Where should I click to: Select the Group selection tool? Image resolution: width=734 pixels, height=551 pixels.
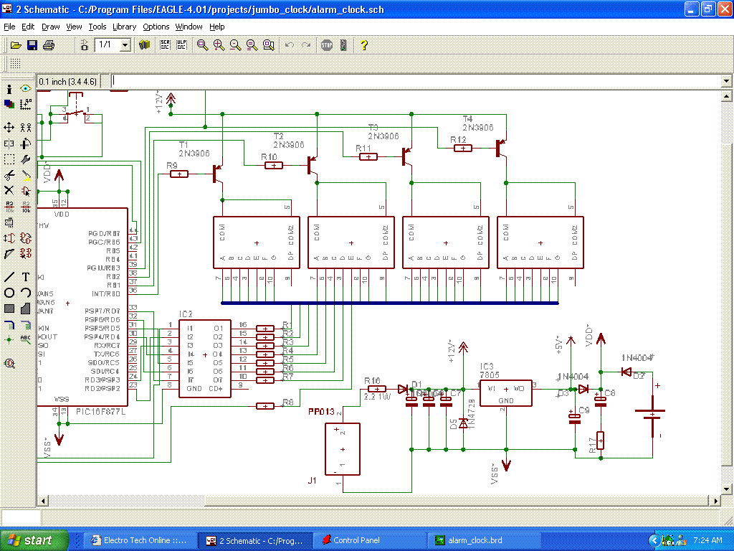pos(9,159)
